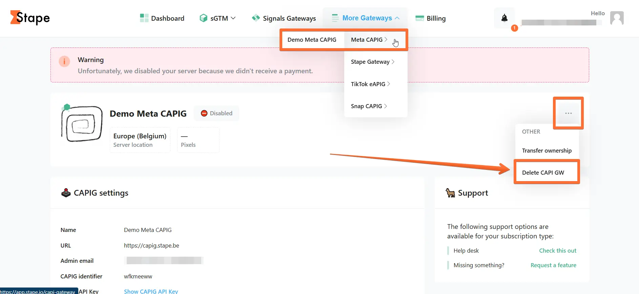Click the Dashboard grid icon

[x=144, y=18]
